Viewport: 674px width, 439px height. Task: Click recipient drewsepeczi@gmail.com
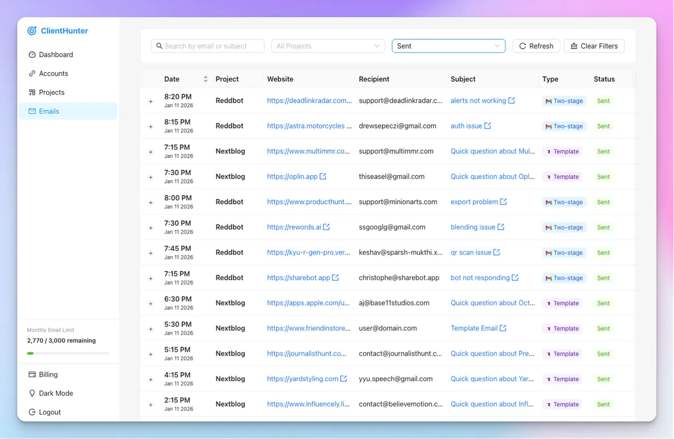(x=398, y=126)
